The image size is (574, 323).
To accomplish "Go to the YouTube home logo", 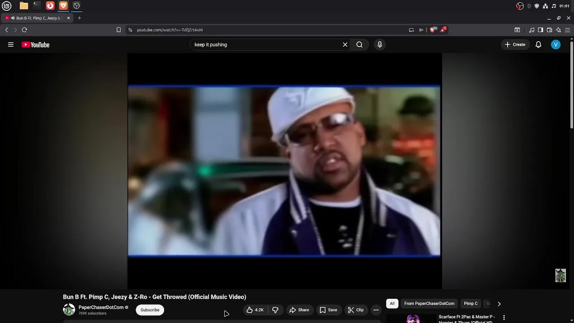I will click(x=35, y=44).
